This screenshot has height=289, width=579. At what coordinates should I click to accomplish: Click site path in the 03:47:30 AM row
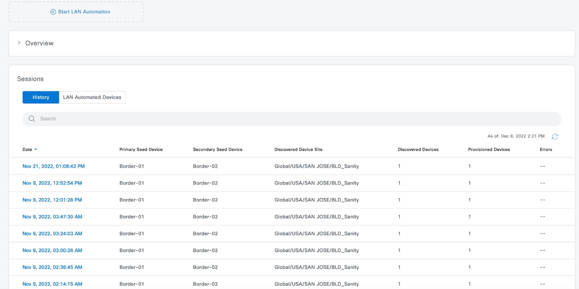coord(316,217)
